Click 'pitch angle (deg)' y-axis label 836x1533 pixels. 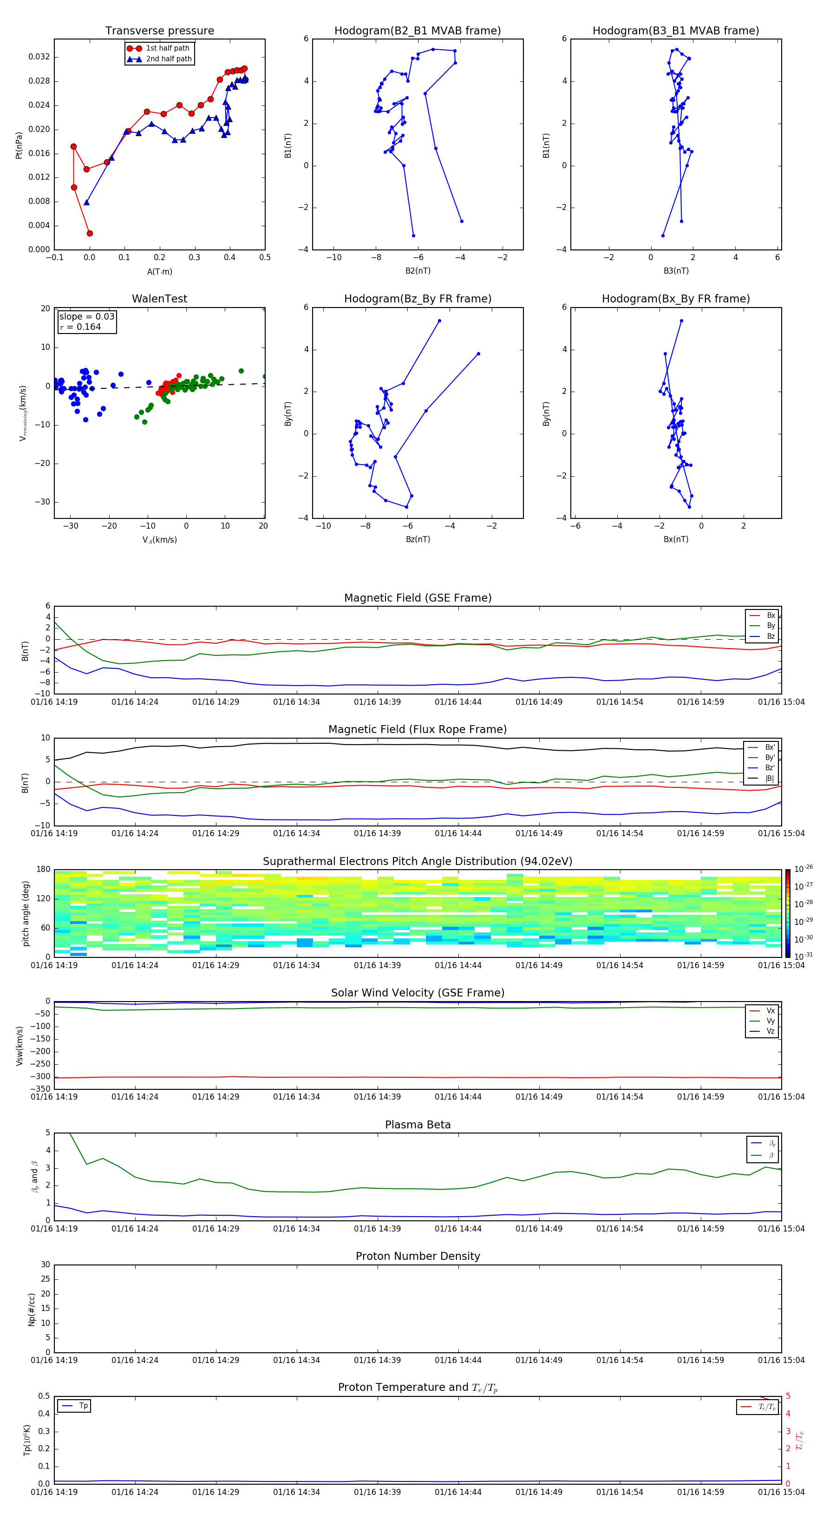pos(26,913)
